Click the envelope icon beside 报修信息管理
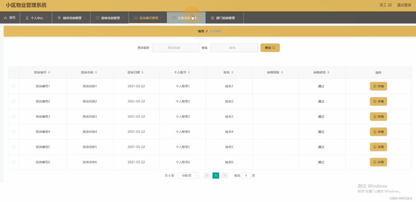 [x=98, y=18]
